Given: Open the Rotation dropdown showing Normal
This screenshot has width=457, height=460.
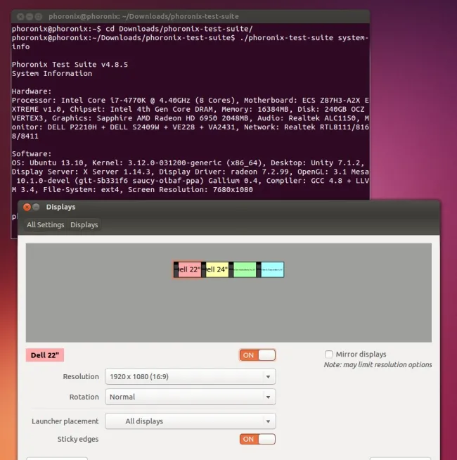Looking at the screenshot, I should (x=191, y=397).
